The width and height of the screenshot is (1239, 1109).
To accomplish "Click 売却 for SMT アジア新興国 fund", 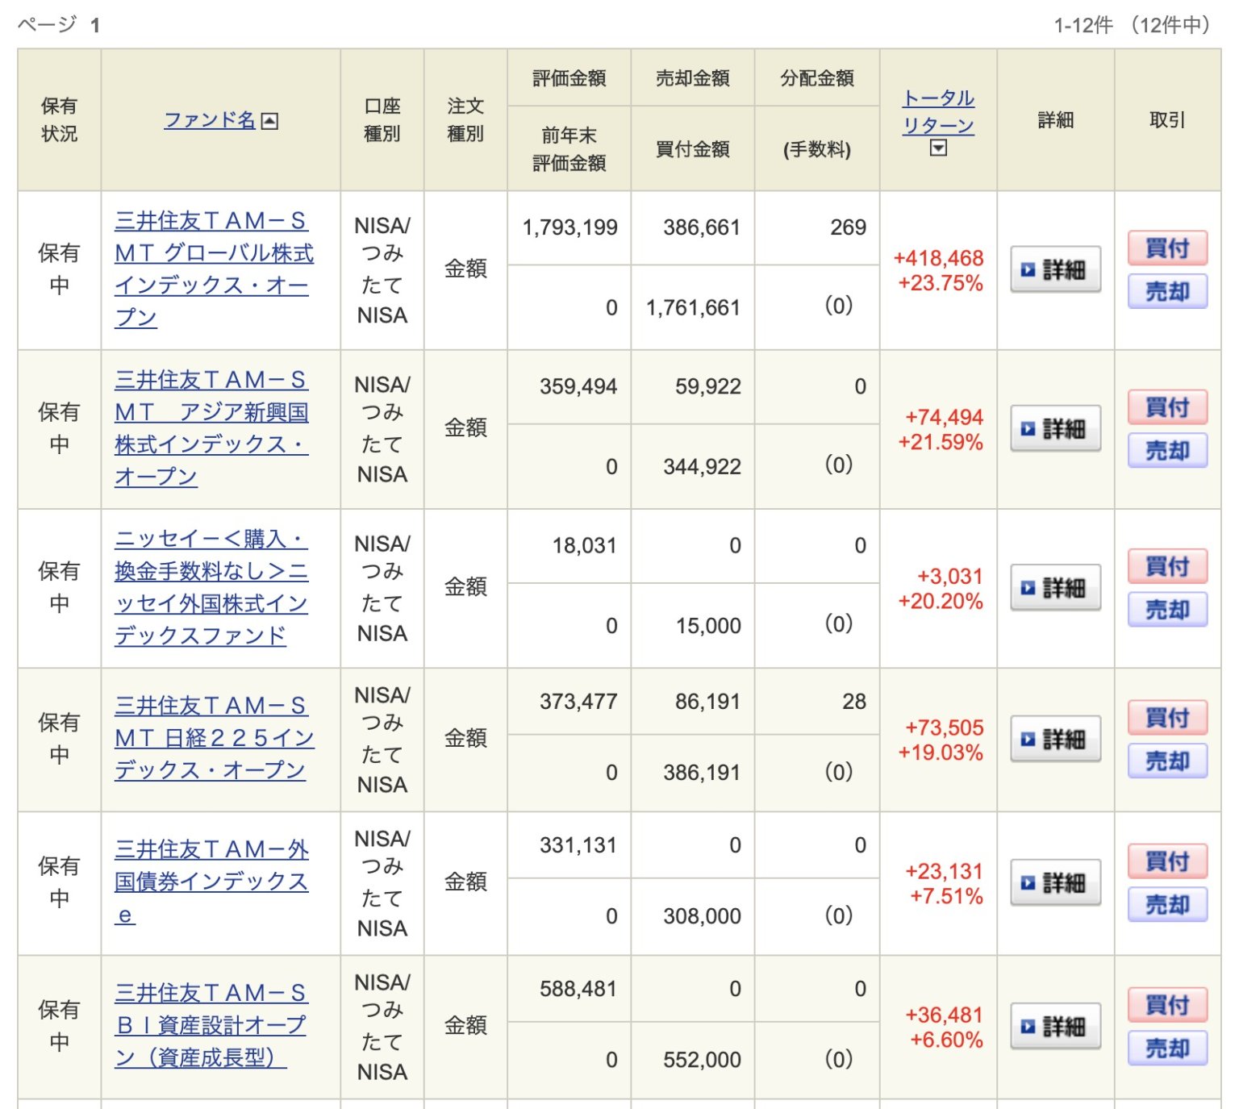I will 1167,450.
